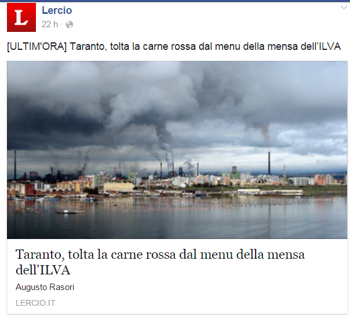Click the globe public audience icon
The image size is (350, 315).
[70, 24]
